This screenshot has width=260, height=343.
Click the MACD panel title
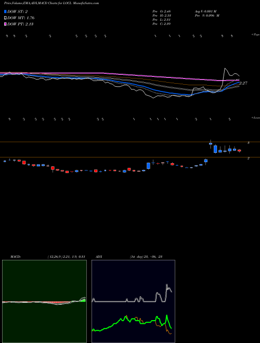(x=16, y=257)
